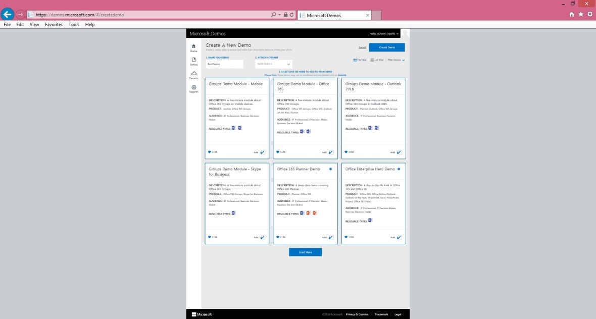Open the Tools menu in menu bar
The height and width of the screenshot is (319, 596).
click(x=74, y=24)
